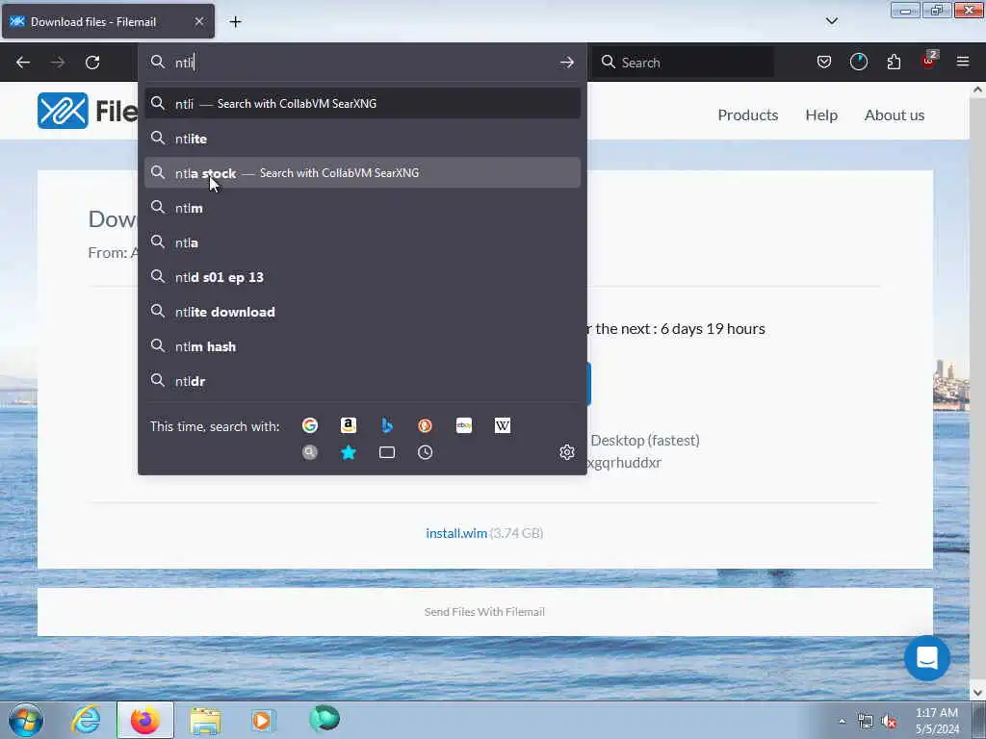Search this time with DuckDuckGo icon
This screenshot has height=739, width=986.
point(425,425)
